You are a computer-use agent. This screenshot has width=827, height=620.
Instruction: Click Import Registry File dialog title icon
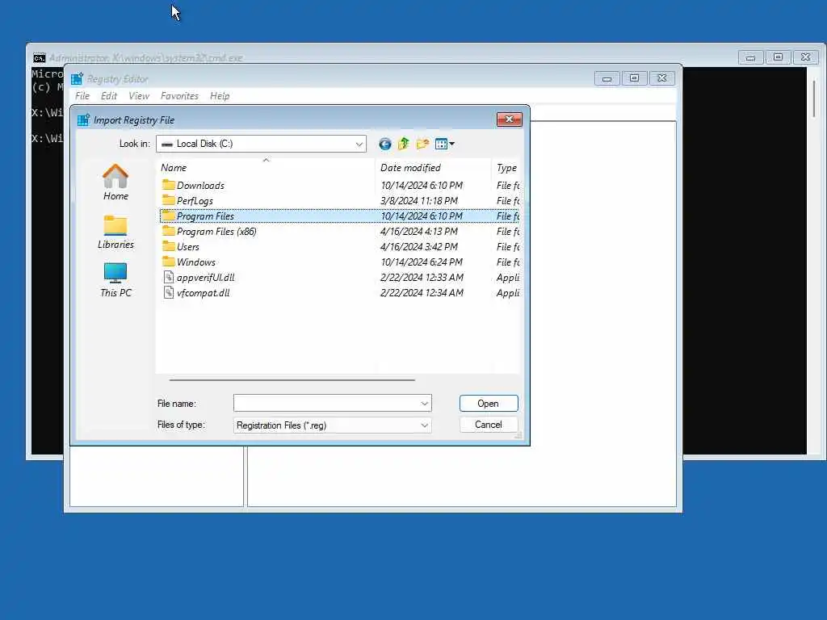(83, 119)
